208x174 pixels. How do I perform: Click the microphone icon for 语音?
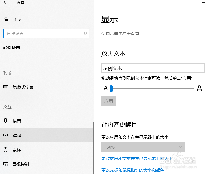pos(6,121)
